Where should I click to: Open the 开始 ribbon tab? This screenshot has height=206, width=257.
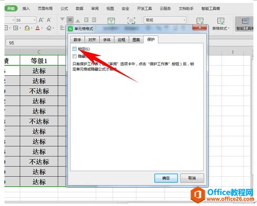[x=11, y=9]
